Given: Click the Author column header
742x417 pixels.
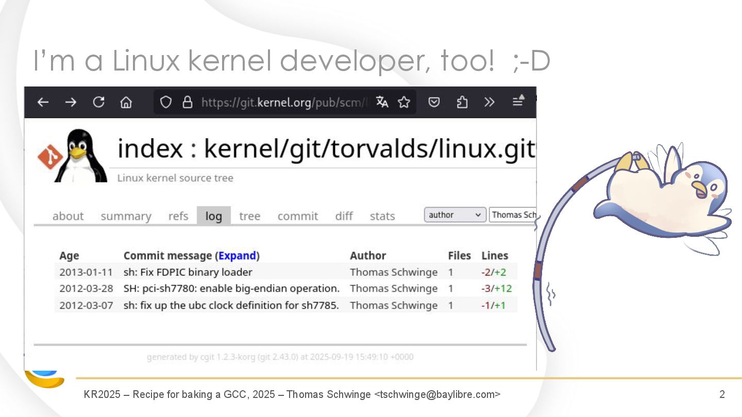Looking at the screenshot, I should (368, 255).
